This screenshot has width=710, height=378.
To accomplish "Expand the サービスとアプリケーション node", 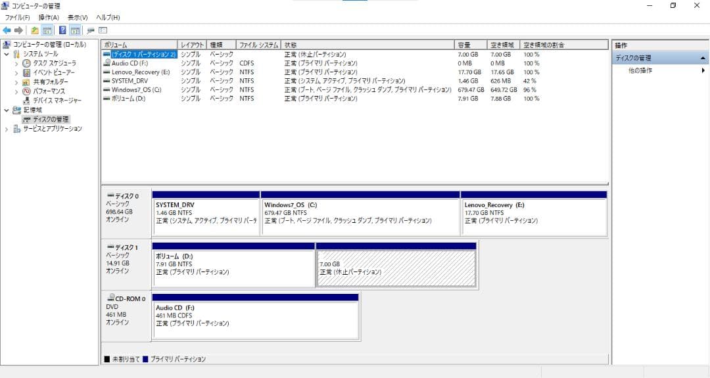I will click(7, 129).
